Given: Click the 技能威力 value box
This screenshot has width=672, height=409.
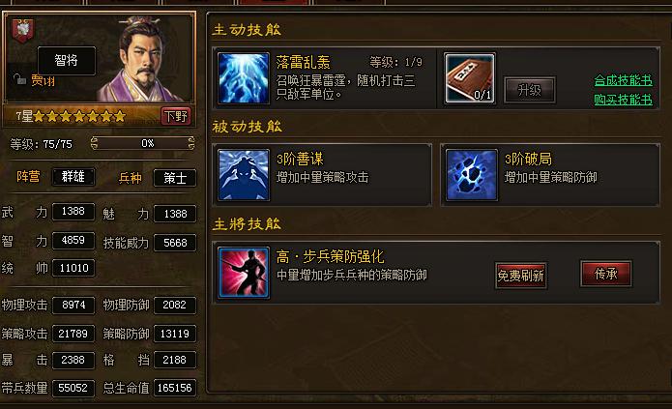Looking at the screenshot, I should [175, 243].
